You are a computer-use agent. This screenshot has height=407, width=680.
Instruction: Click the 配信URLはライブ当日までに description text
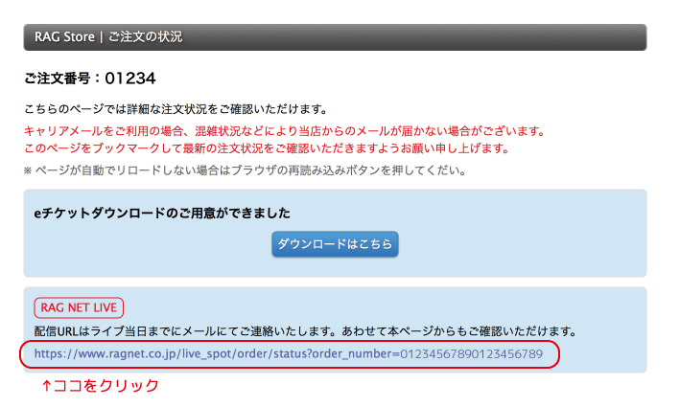coord(305,331)
